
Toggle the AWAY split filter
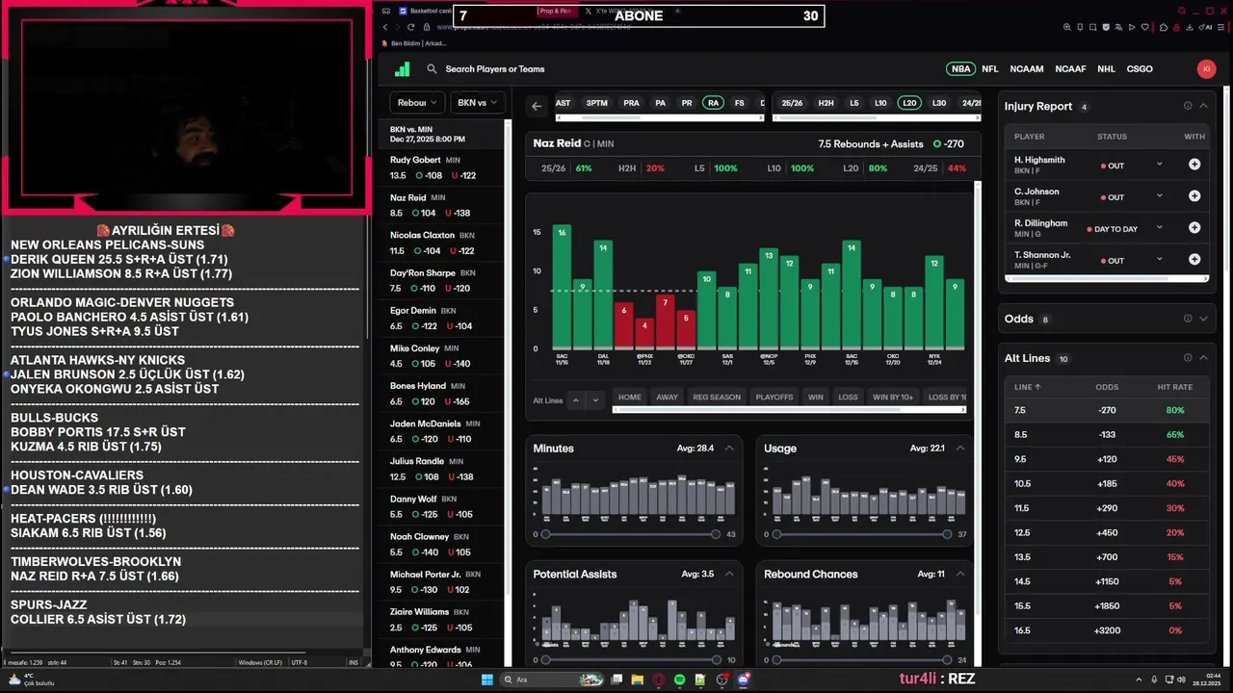point(667,397)
